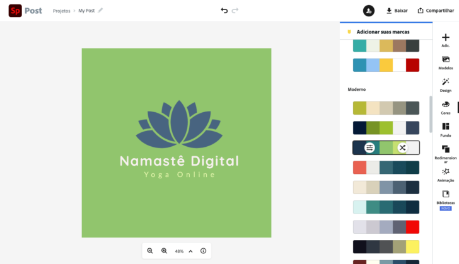
Task: Click the Compartilhar share button
Action: click(x=436, y=11)
